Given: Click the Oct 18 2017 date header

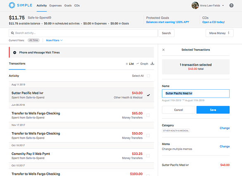Looking at the screenshot, I should click(x=81, y=145).
